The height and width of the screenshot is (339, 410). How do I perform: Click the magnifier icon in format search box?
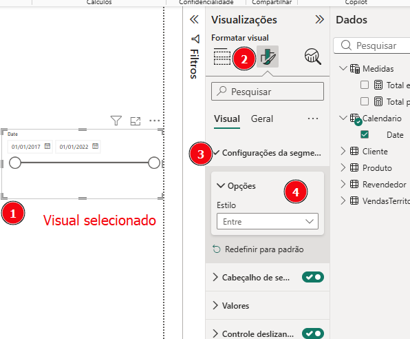click(x=222, y=91)
